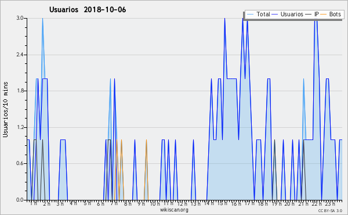This screenshot has width=348, height=215.
Task: Click the '20 h' x-axis label
Action: click(289, 203)
